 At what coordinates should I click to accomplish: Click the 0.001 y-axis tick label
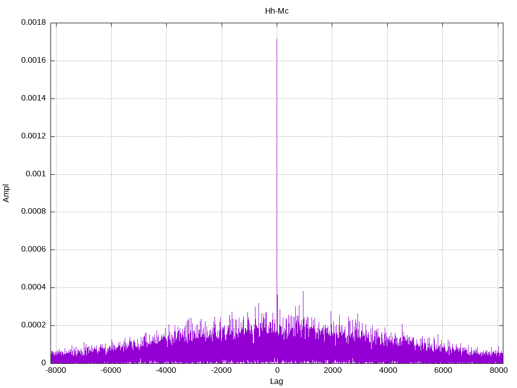tap(36, 174)
